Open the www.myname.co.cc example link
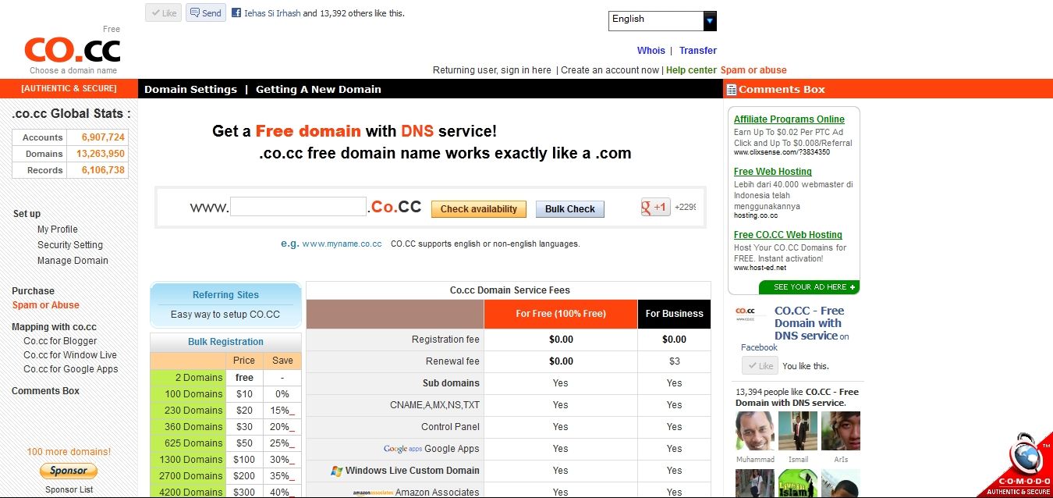 342,244
